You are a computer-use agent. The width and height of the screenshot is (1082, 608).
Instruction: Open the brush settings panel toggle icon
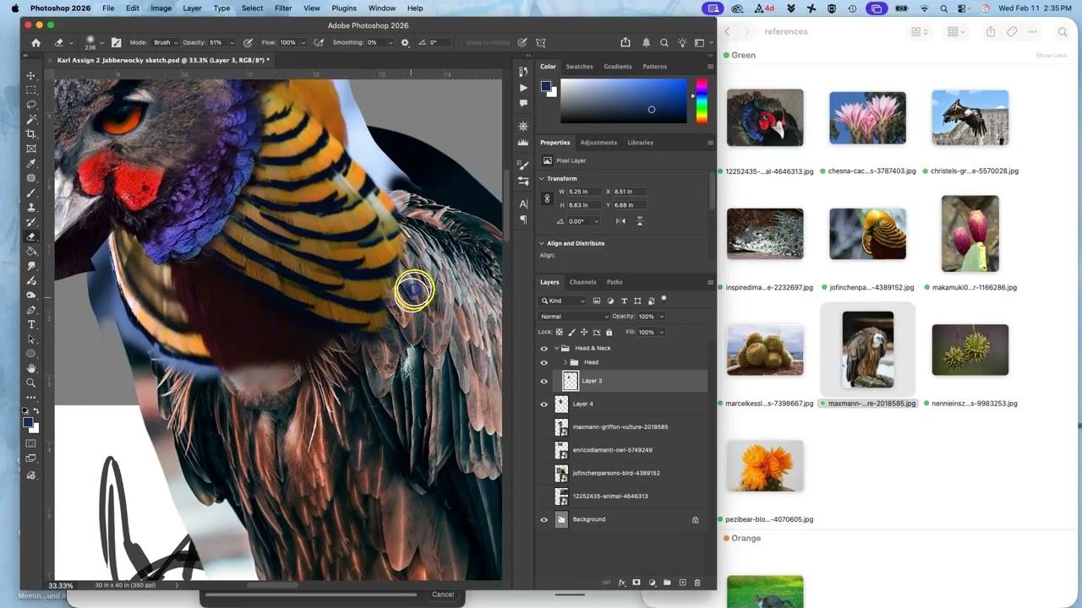coord(116,42)
